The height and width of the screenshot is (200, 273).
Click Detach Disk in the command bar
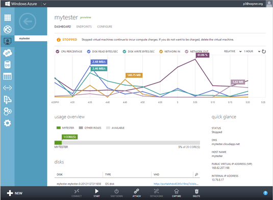click(x=156, y=193)
